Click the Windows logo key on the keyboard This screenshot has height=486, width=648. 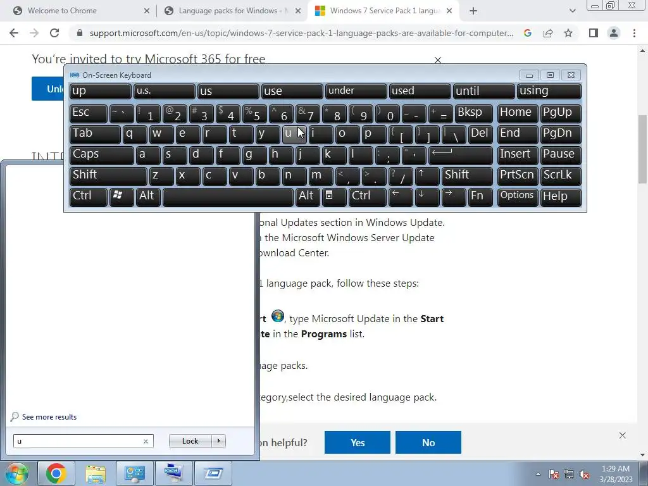(x=121, y=197)
